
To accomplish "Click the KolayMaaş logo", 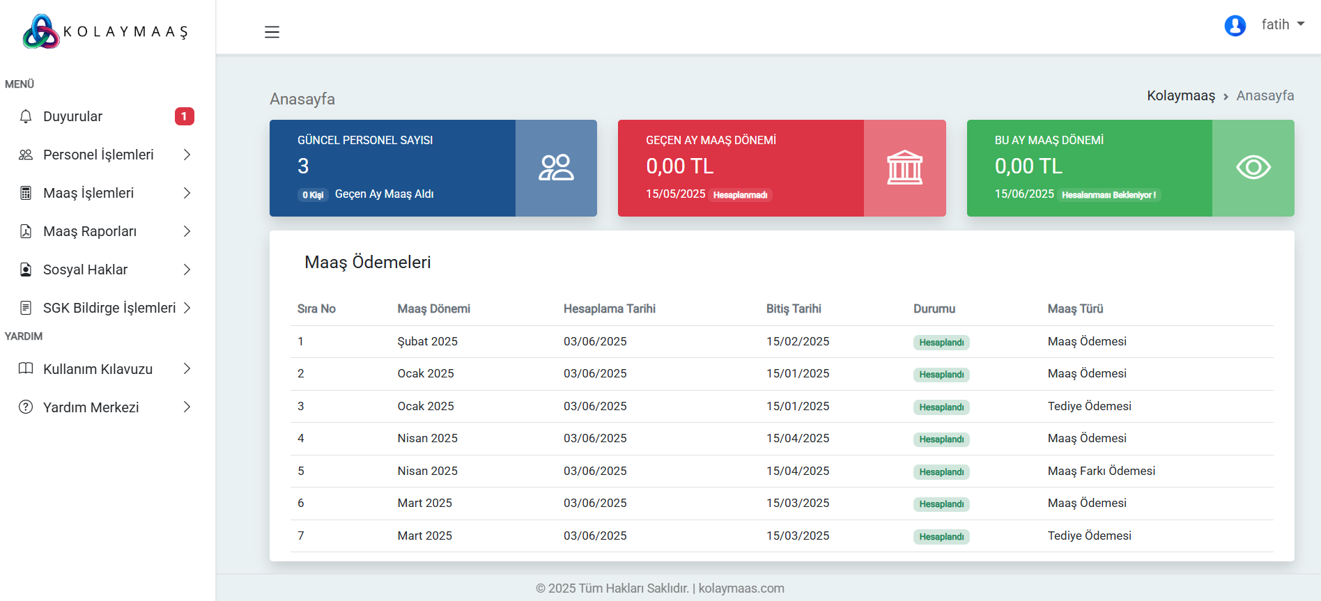I will click(x=106, y=31).
